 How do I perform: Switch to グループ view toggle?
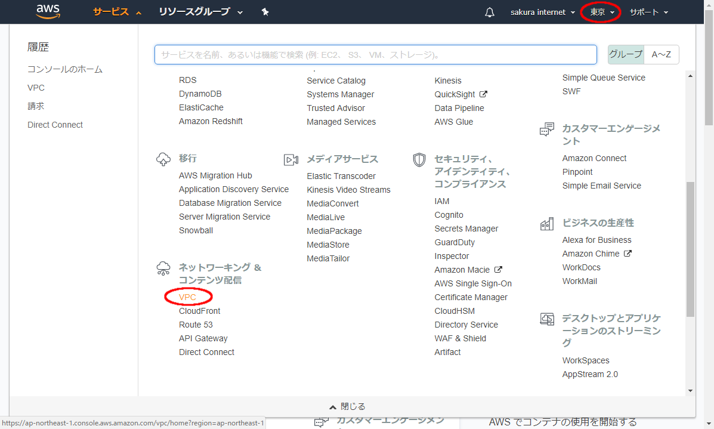626,54
